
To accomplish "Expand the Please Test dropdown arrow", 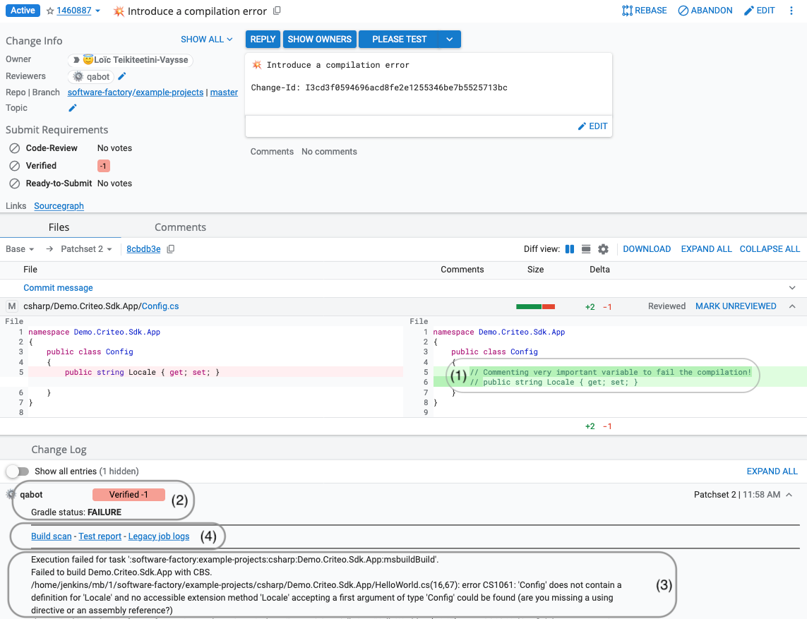I will point(449,40).
